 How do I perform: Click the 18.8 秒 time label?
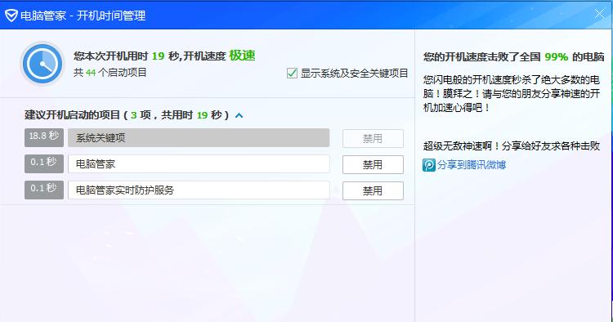pos(44,137)
